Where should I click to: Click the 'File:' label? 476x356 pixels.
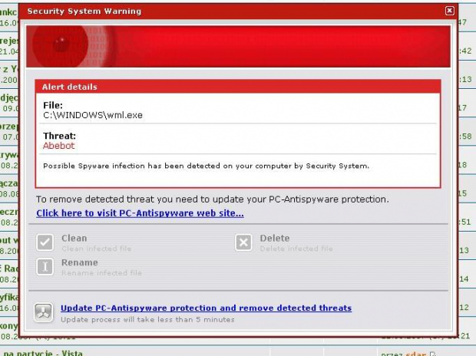pyautogui.click(x=53, y=105)
